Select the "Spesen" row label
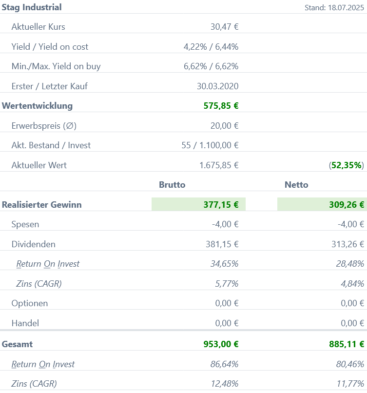The width and height of the screenshot is (367, 393). coord(25,224)
